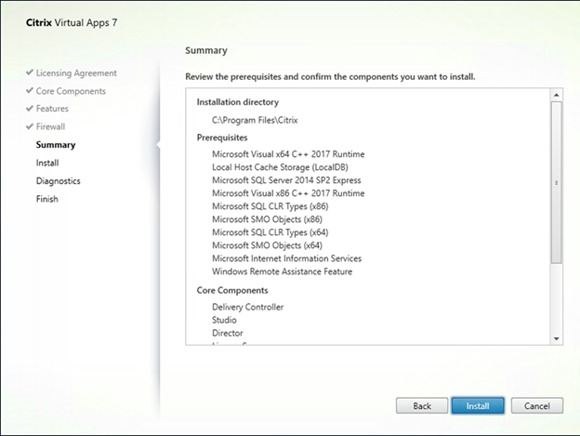
Task: Select Director entry
Action: point(228,333)
